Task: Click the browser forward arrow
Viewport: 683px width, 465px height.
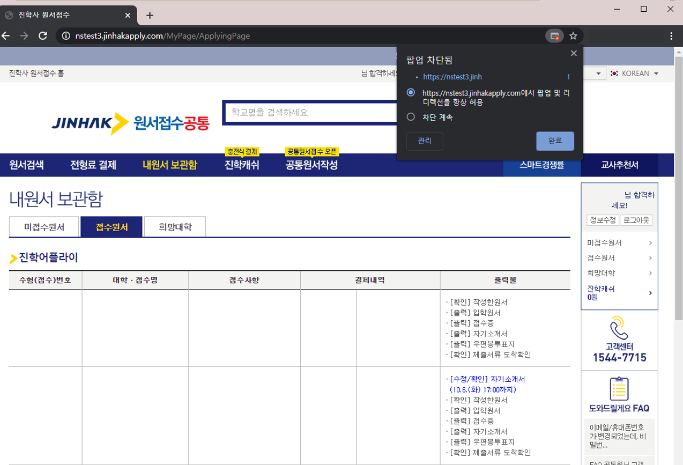Action: pyautogui.click(x=24, y=36)
